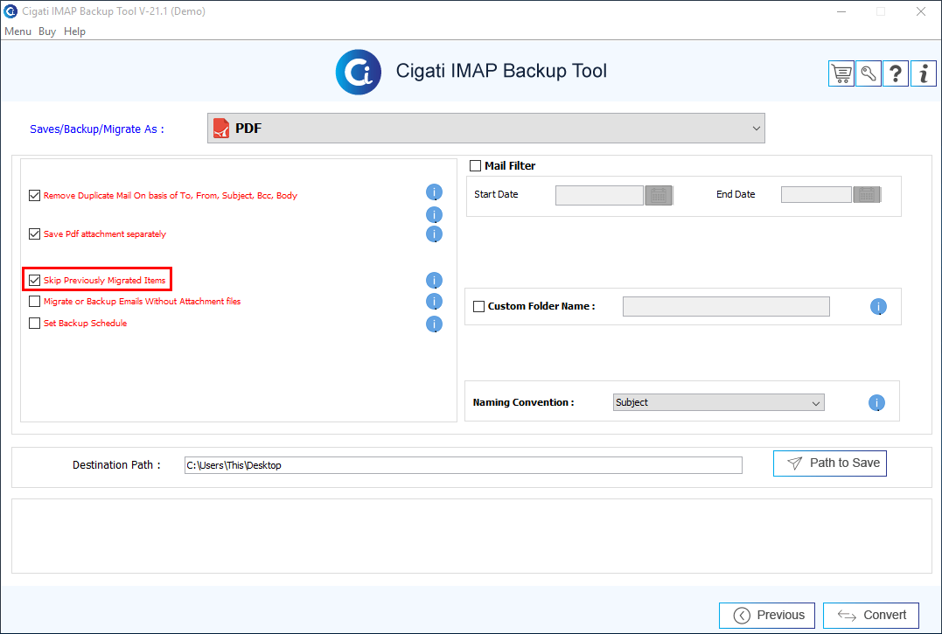Click info icon for Migrate Without Attachment files
Viewport: 942px width, 634px height.
[434, 302]
